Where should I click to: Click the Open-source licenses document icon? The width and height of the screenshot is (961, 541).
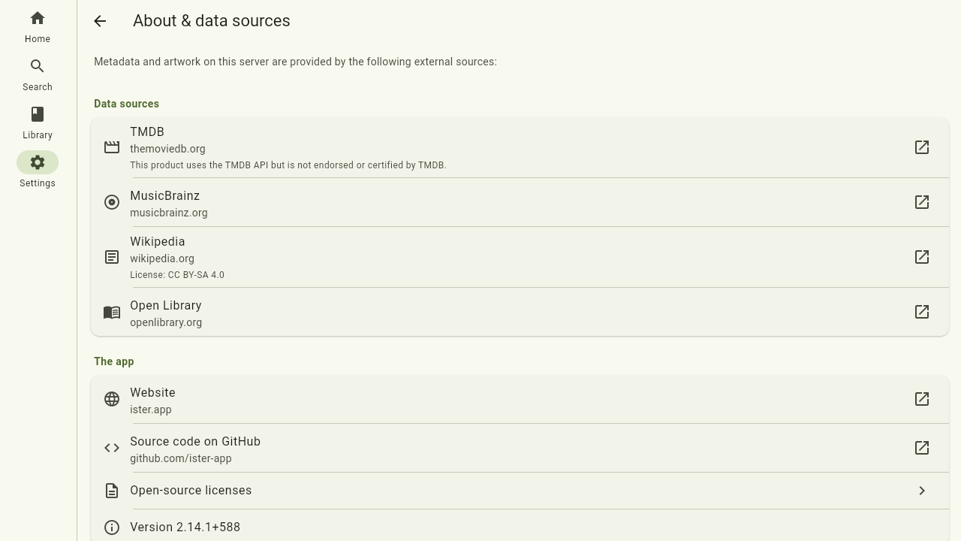coord(112,491)
